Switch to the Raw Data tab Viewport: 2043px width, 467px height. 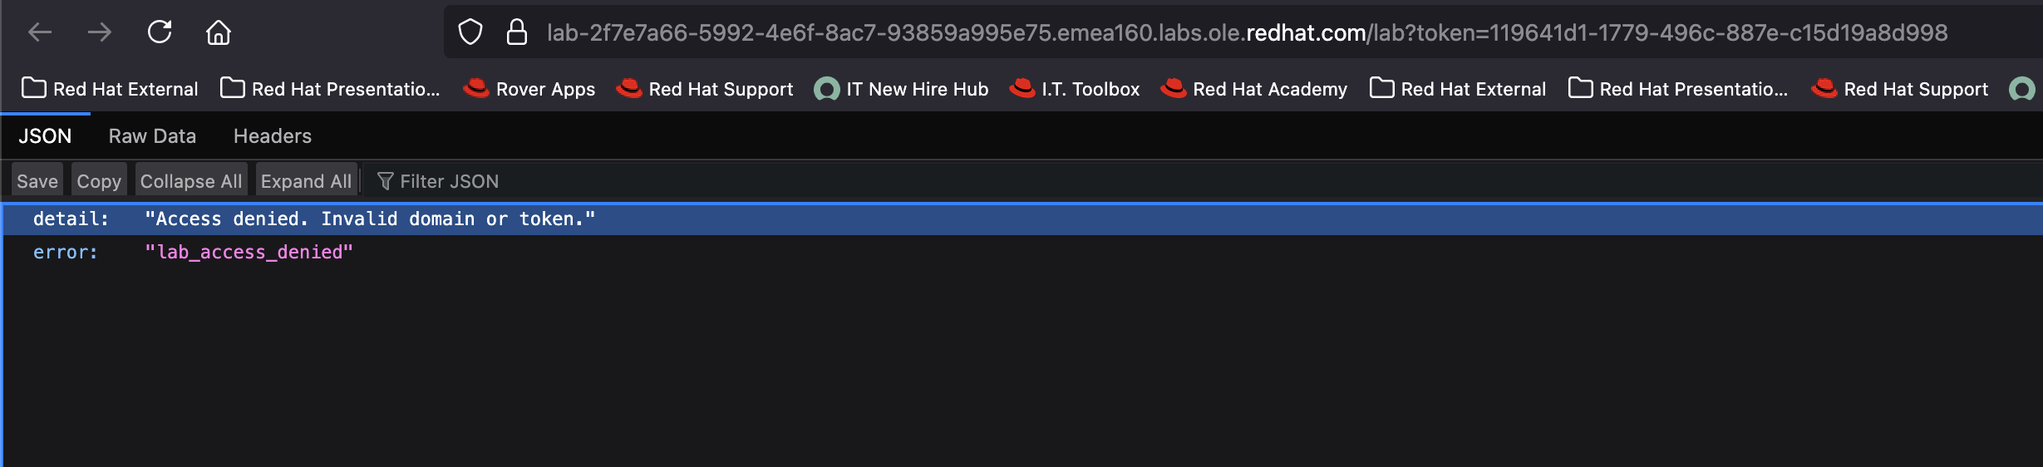coord(152,136)
